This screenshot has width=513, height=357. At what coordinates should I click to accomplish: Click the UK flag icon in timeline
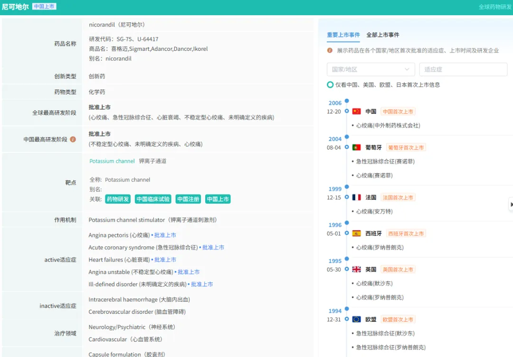(x=356, y=270)
